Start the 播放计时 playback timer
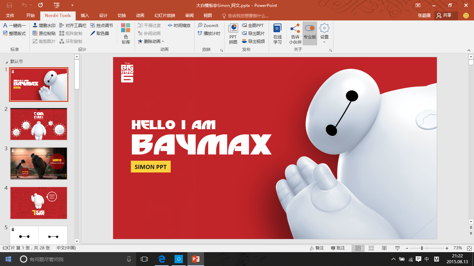 pyautogui.click(x=209, y=33)
